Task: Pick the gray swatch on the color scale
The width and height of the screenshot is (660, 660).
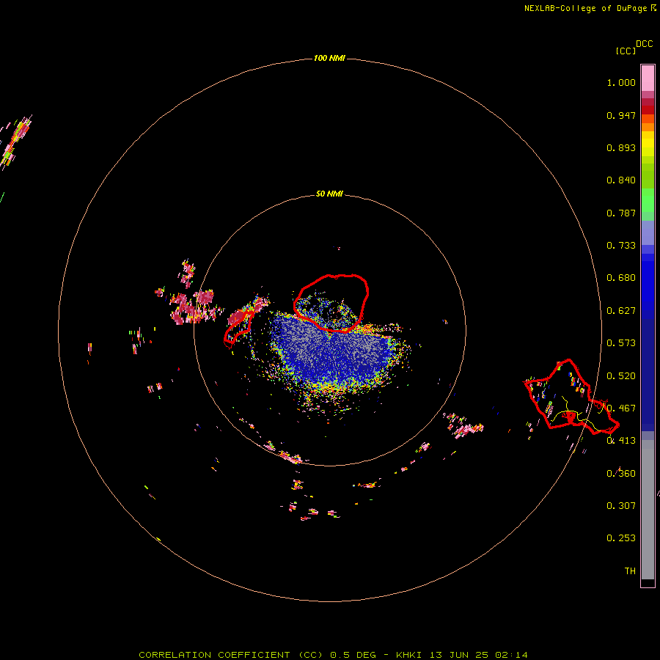Action: (x=648, y=510)
